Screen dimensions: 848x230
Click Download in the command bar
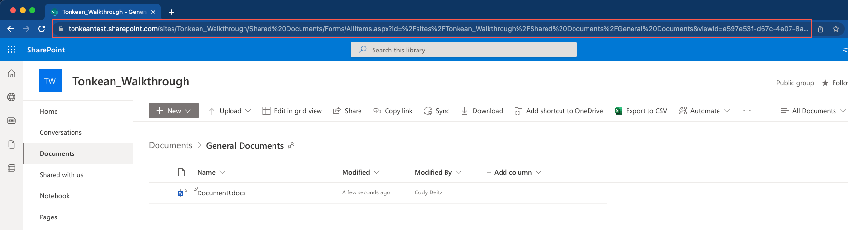click(x=482, y=111)
